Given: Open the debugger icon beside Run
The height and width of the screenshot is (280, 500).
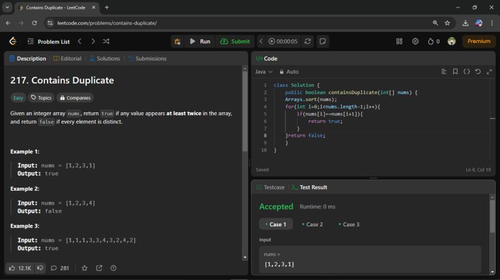Looking at the screenshot, I should pos(177,41).
